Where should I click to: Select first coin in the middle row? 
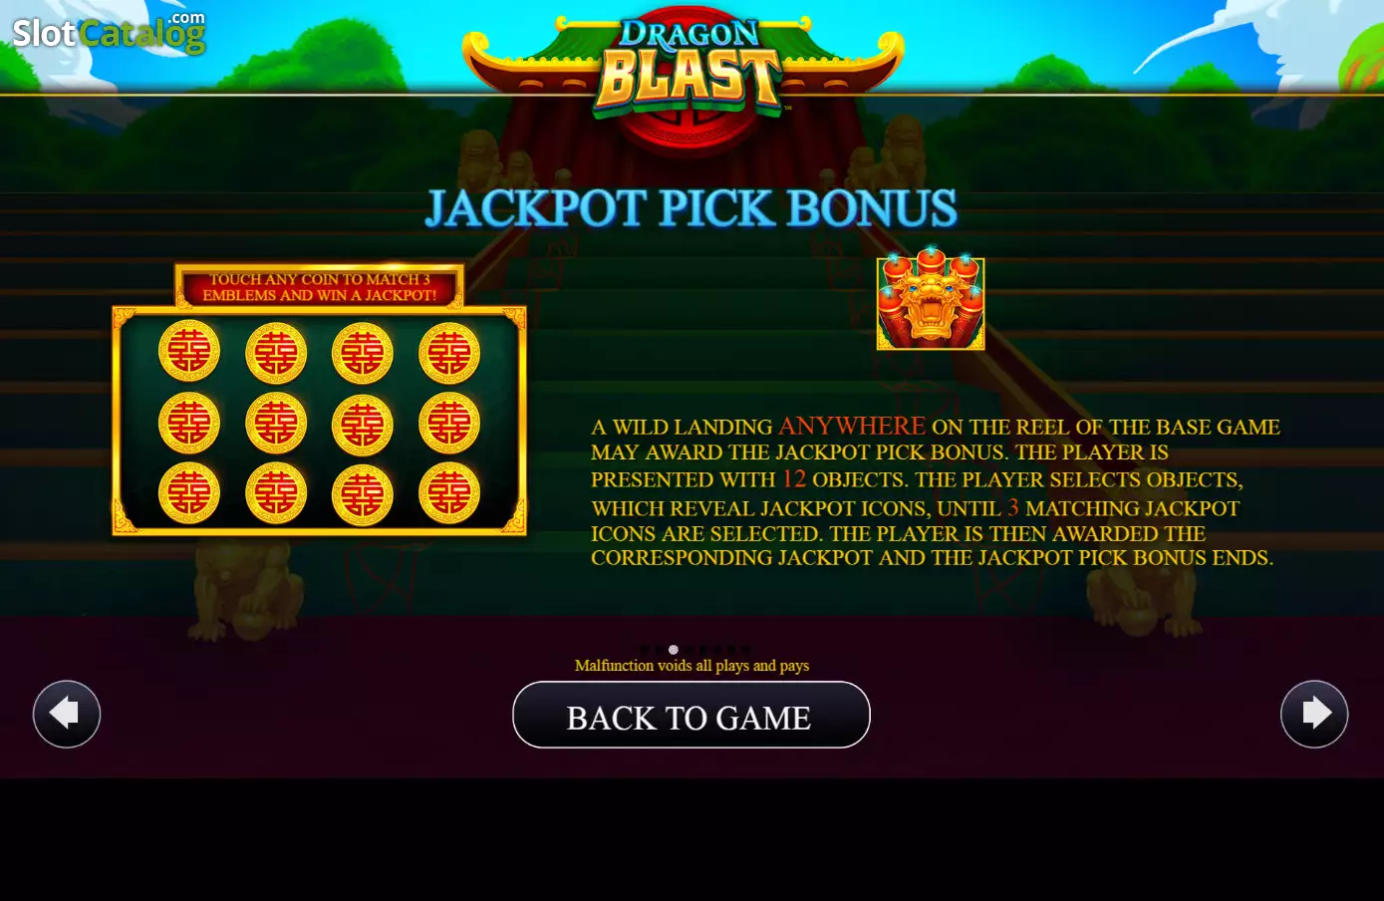pyautogui.click(x=189, y=424)
